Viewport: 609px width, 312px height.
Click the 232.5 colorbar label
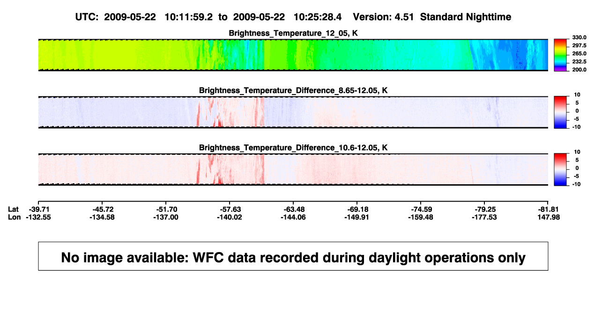point(579,62)
